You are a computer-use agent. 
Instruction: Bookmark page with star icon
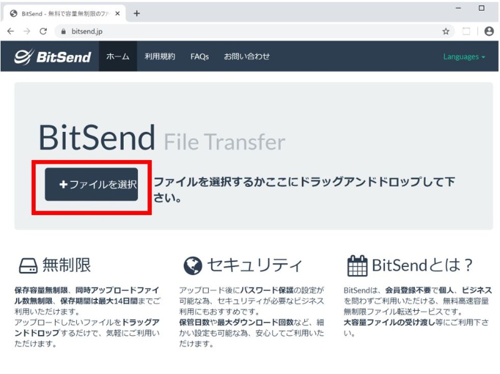click(x=446, y=31)
